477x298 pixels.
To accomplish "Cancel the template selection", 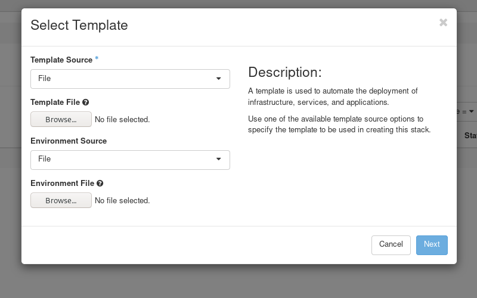I will (x=391, y=244).
